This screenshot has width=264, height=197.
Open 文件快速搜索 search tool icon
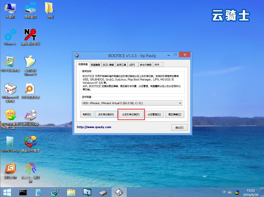pyautogui.click(x=30, y=90)
